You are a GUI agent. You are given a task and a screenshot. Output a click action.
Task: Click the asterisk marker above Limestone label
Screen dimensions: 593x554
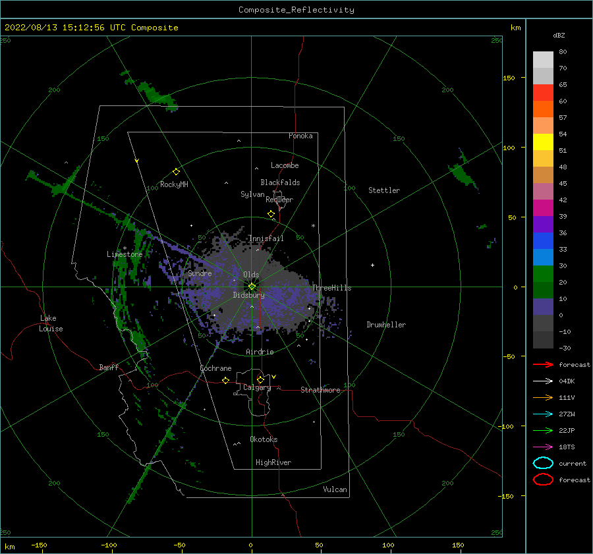125,248
